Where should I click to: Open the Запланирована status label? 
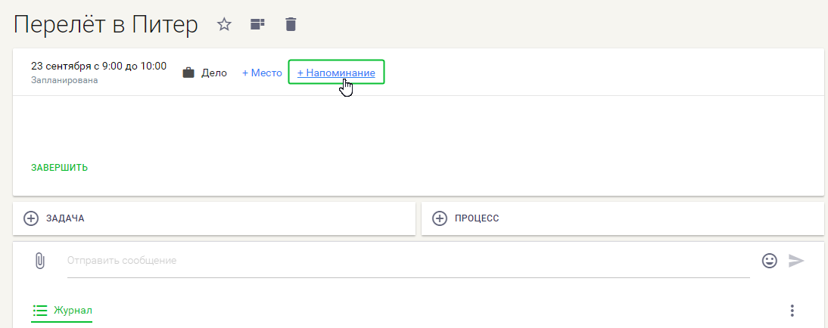point(64,81)
